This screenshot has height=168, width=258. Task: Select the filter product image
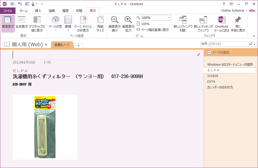[45, 127]
